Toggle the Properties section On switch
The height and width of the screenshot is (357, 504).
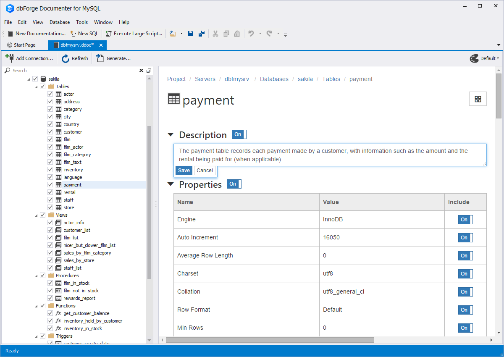coord(234,184)
